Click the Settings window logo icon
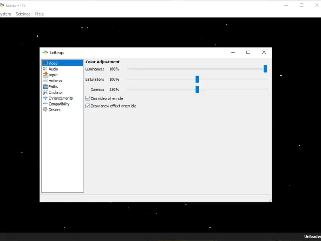 click(x=45, y=53)
